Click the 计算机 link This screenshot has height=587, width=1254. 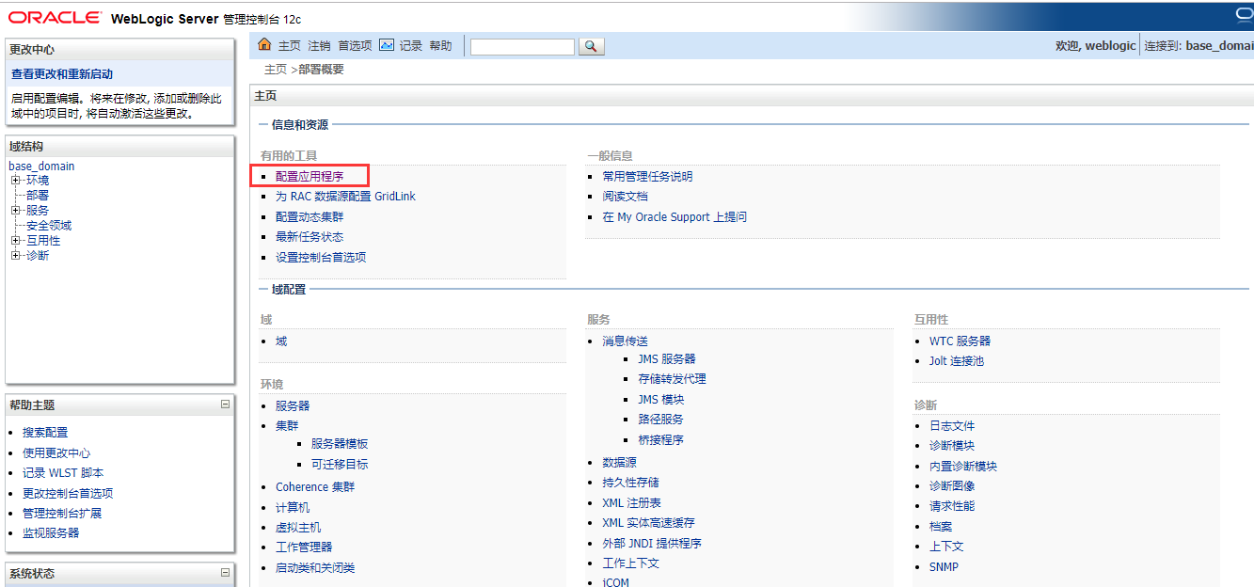(x=293, y=508)
